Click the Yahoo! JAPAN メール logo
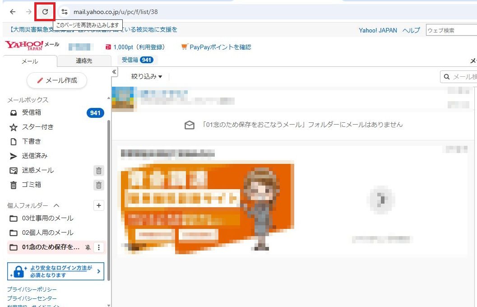This screenshot has width=477, height=307. tap(32, 46)
